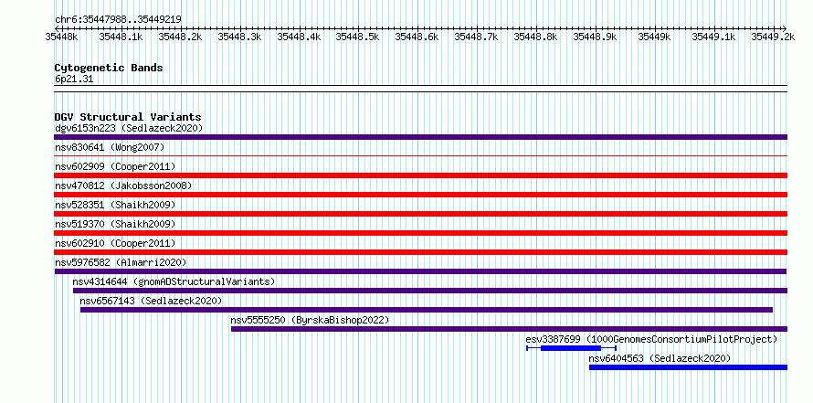Select the blue bar under nsv6404563

coord(688,367)
